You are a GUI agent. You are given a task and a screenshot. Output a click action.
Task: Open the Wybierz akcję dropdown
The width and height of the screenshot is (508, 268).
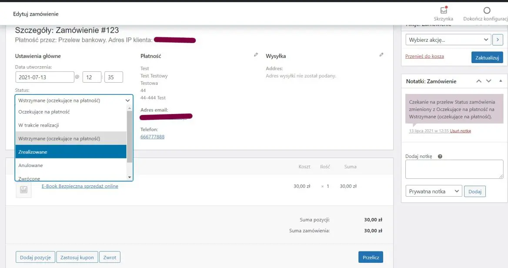click(448, 40)
